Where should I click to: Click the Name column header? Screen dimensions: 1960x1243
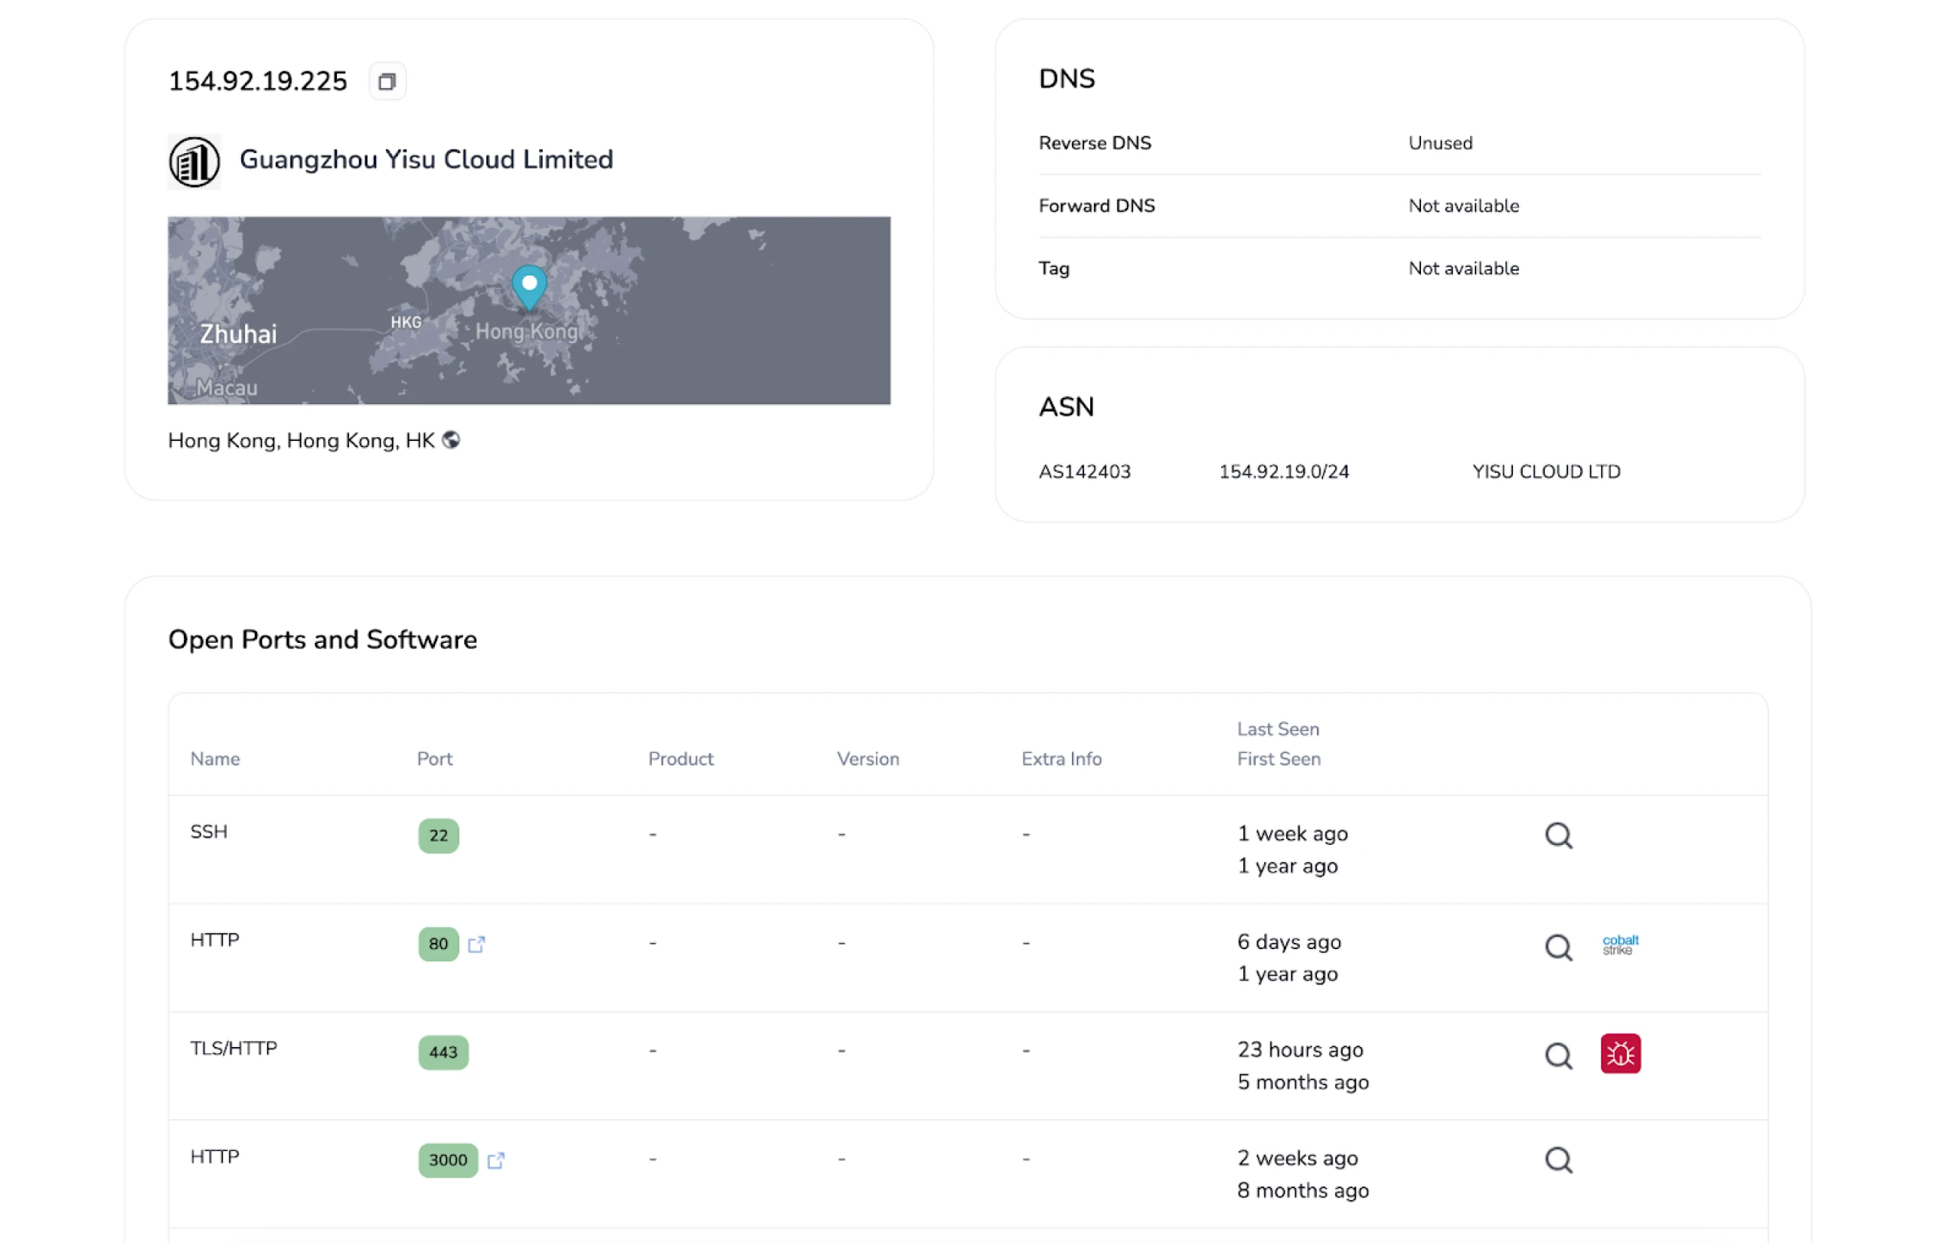tap(215, 759)
